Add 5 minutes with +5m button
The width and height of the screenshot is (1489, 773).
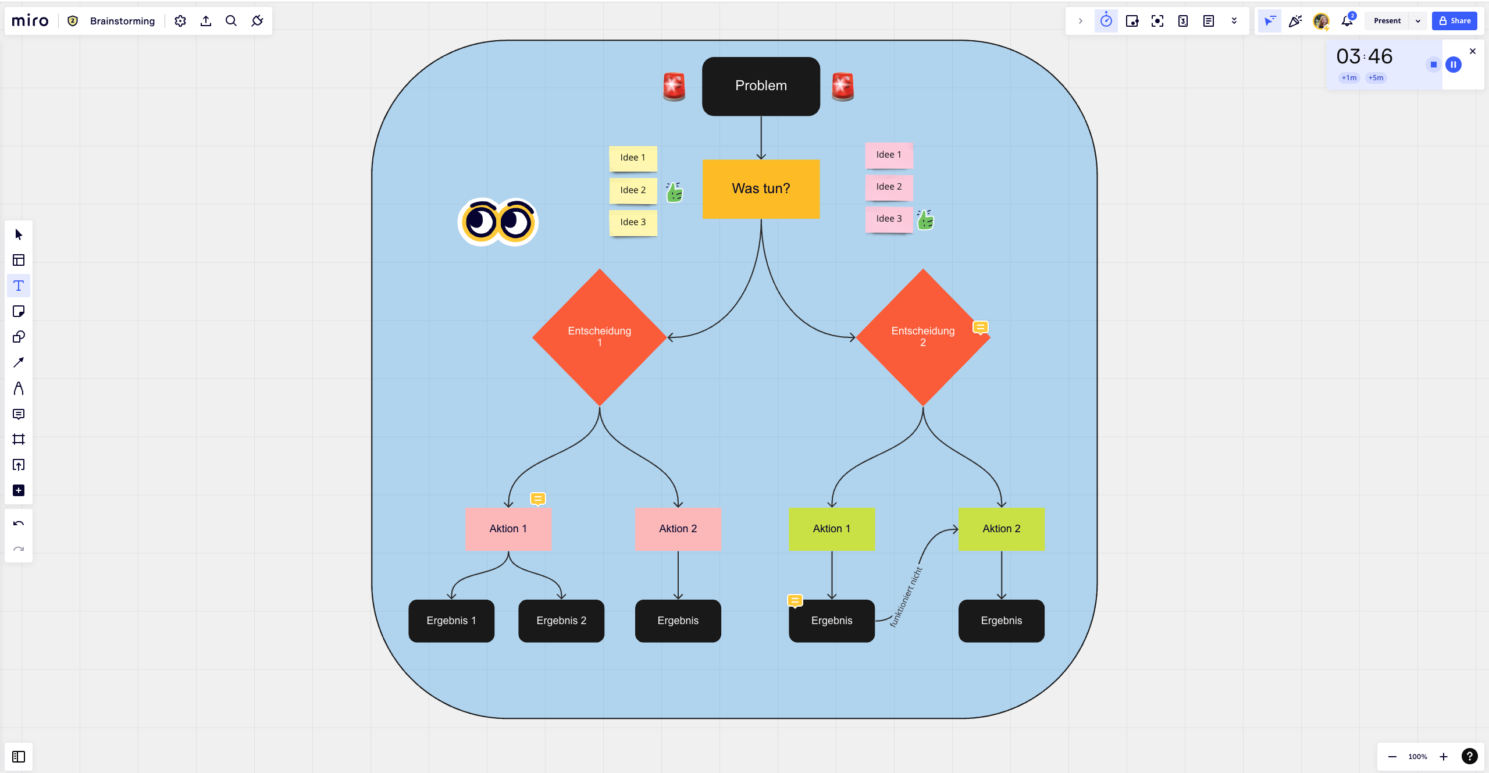[1376, 78]
